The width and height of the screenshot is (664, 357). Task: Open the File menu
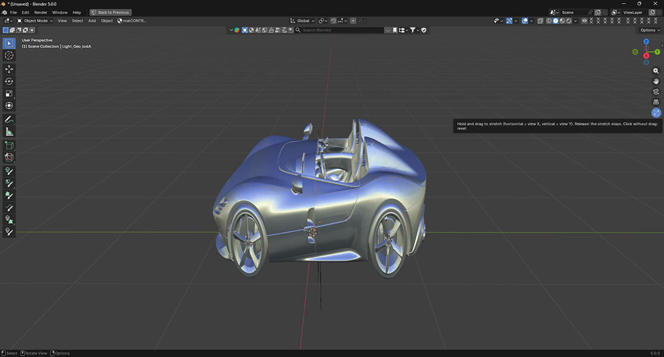point(13,12)
